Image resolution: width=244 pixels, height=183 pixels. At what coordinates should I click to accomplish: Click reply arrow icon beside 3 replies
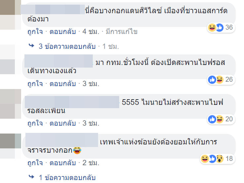click(31, 46)
